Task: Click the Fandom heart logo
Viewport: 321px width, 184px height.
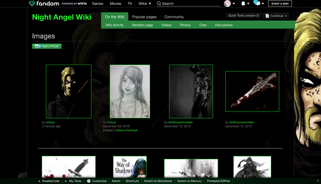Action: pos(32,3)
